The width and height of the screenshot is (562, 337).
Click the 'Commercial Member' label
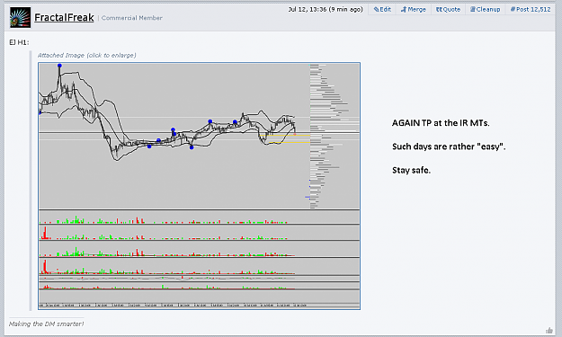132,18
